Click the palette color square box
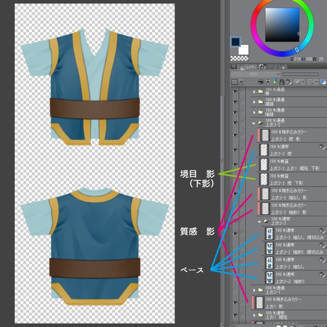 (234, 82)
